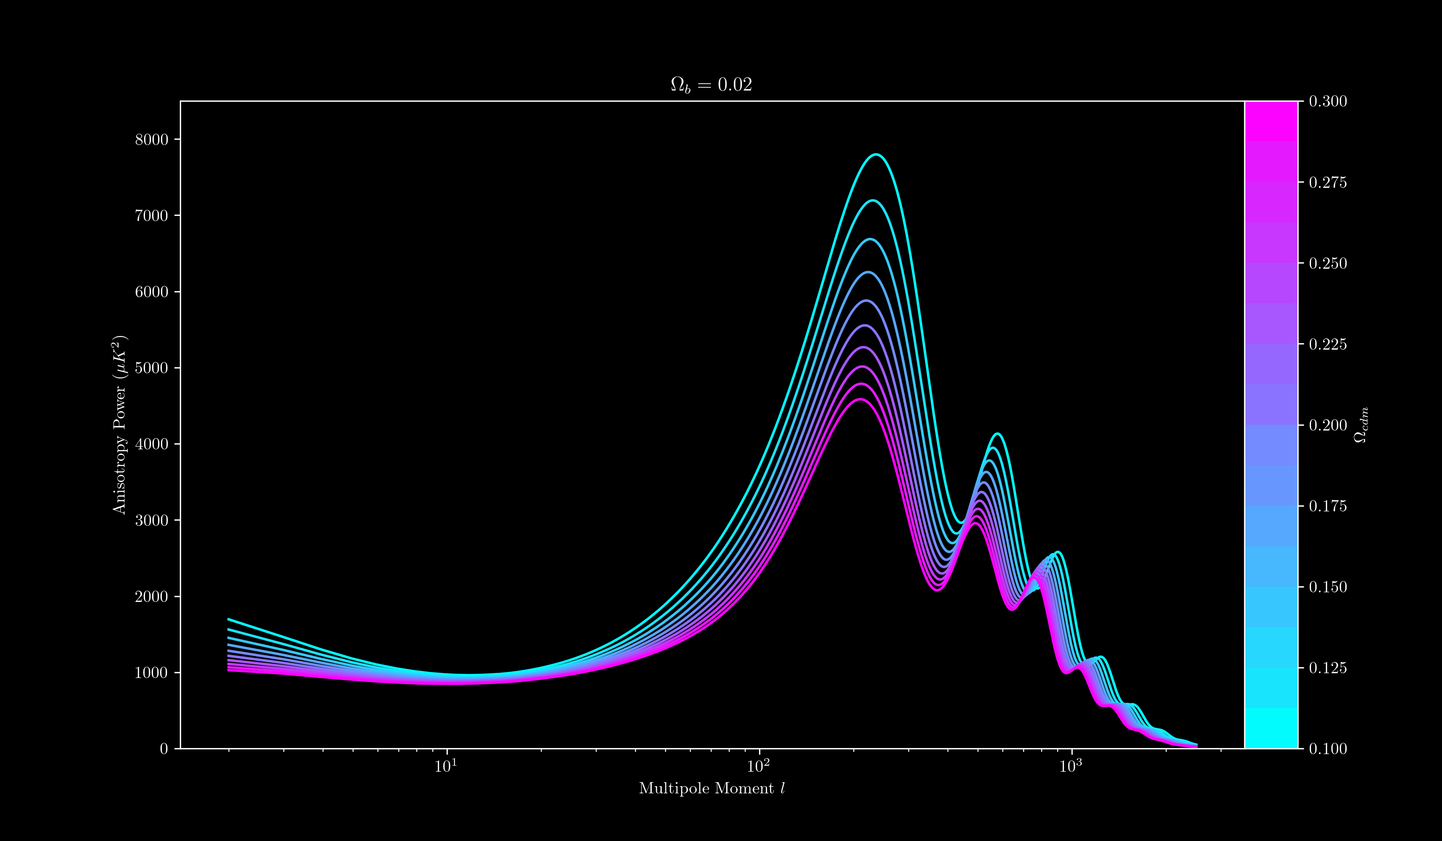Click the colorbar tick label 0.125
The image size is (1442, 841).
[1328, 668]
